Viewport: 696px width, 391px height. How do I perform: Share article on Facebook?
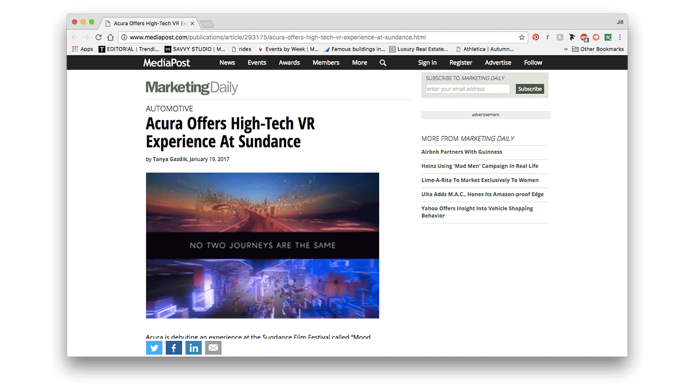pyautogui.click(x=174, y=348)
